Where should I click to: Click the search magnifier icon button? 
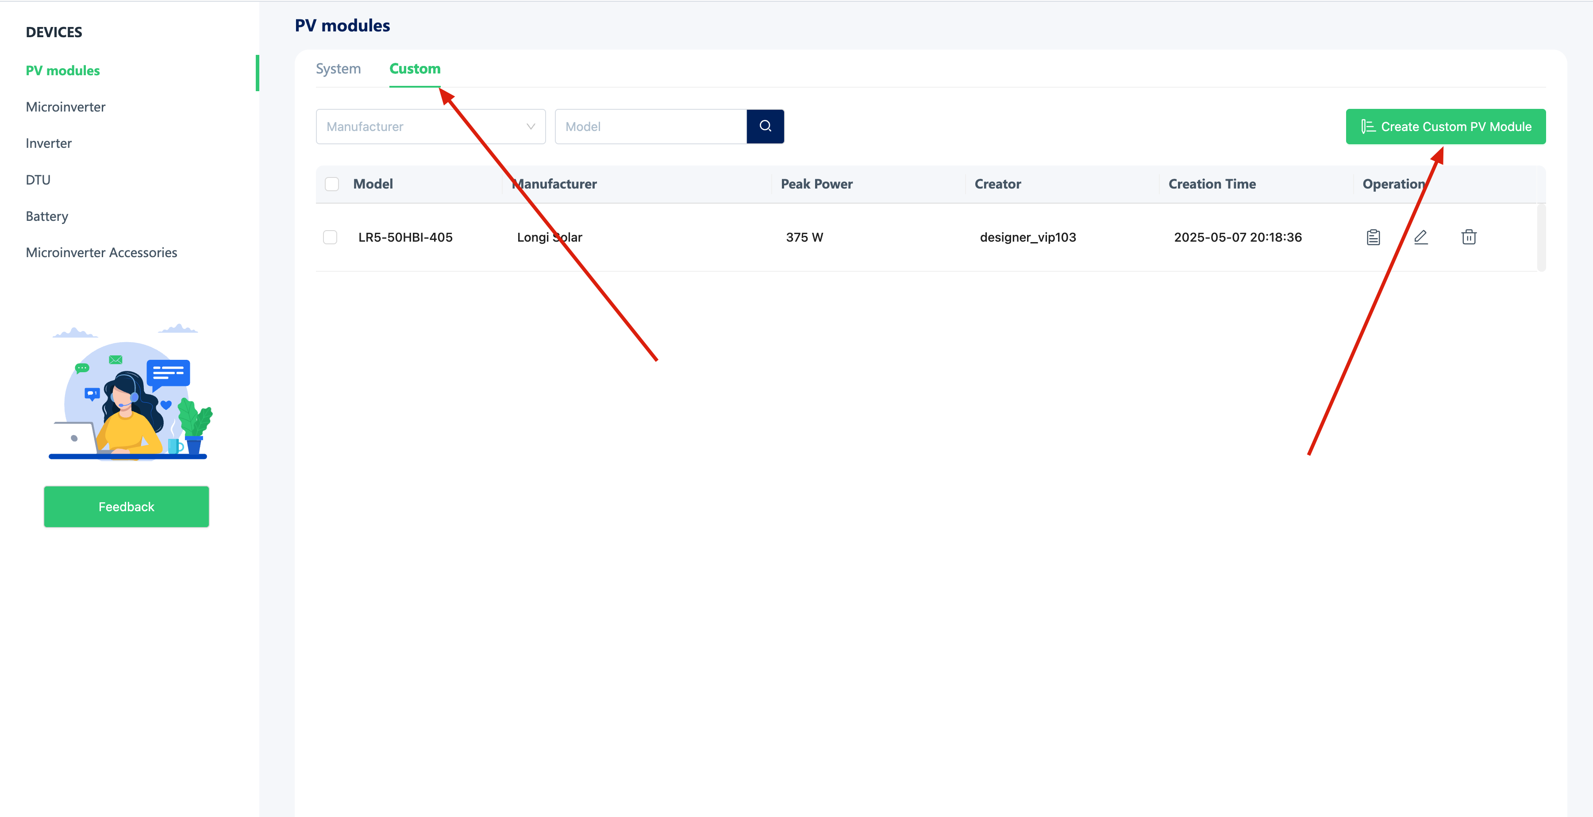(765, 126)
